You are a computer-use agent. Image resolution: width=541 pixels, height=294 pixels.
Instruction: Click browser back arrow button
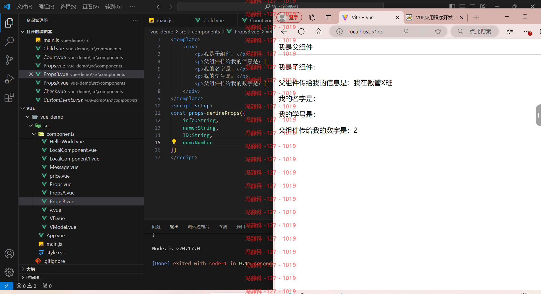pyautogui.click(x=284, y=31)
